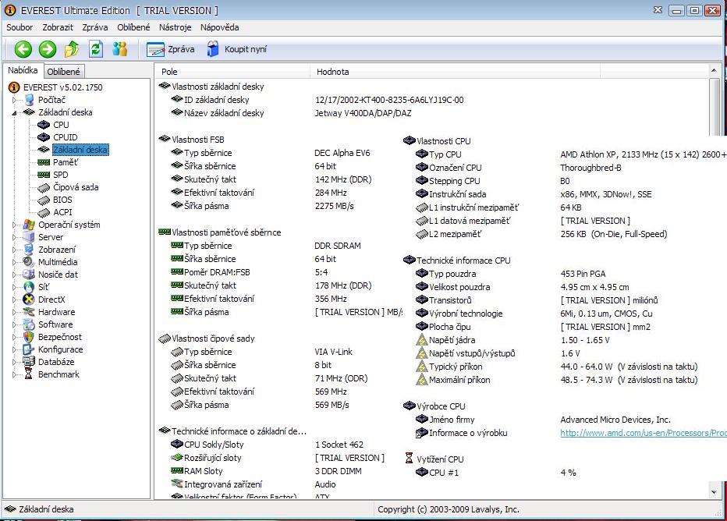Click the Refresh icon in toolbar
This screenshot has width=727, height=521.
95,49
